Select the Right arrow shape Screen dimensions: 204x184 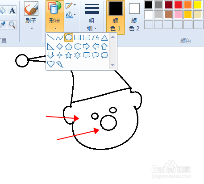87,46
